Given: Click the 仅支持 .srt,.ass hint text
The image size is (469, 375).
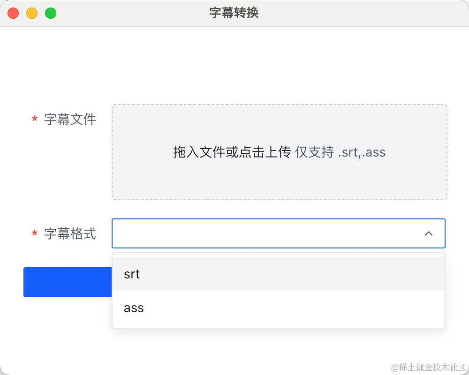Looking at the screenshot, I should [x=340, y=152].
